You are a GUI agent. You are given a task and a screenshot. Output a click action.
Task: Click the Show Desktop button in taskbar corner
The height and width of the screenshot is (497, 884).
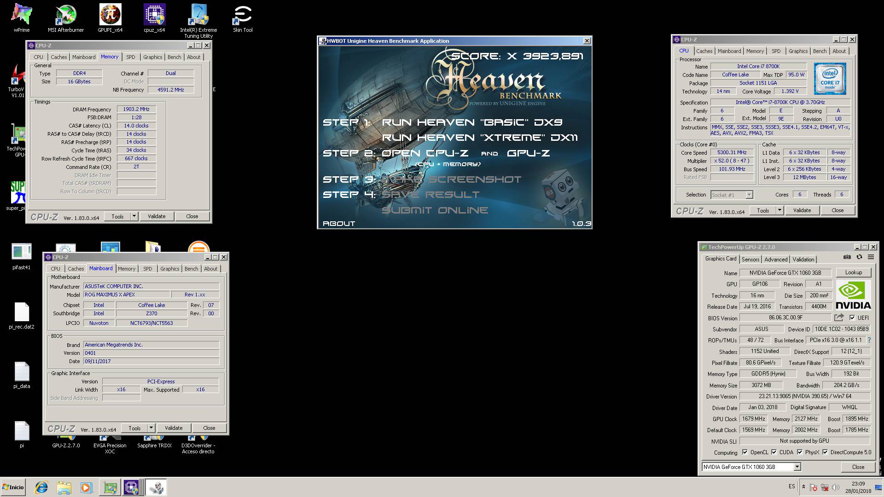878,487
